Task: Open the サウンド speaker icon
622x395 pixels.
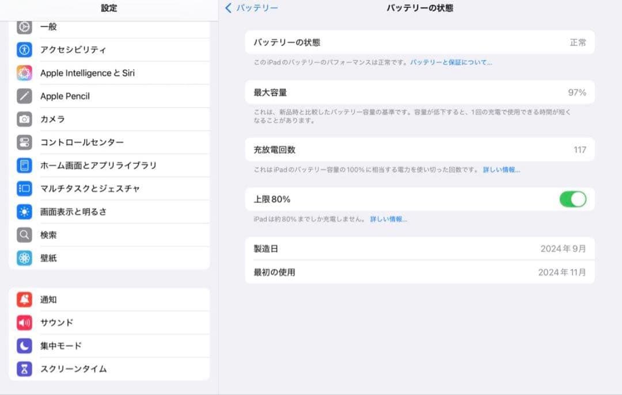Action: (24, 322)
